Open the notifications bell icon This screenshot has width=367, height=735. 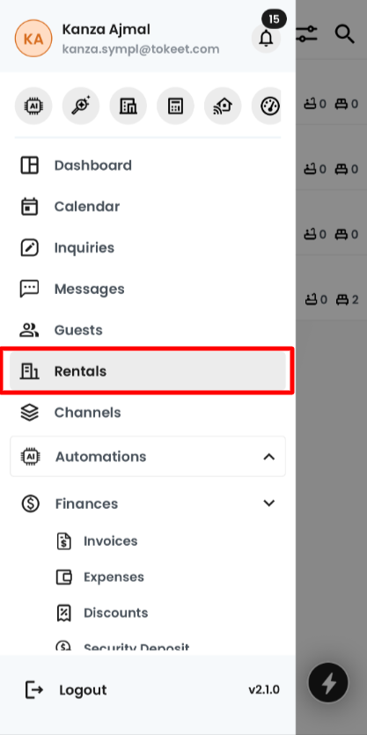point(266,38)
